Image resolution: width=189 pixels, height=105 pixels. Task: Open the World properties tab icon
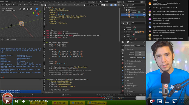[x=123, y=63]
